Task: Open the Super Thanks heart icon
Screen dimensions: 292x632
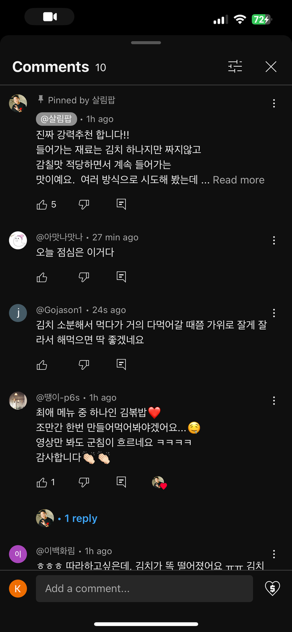Action: [x=272, y=589]
